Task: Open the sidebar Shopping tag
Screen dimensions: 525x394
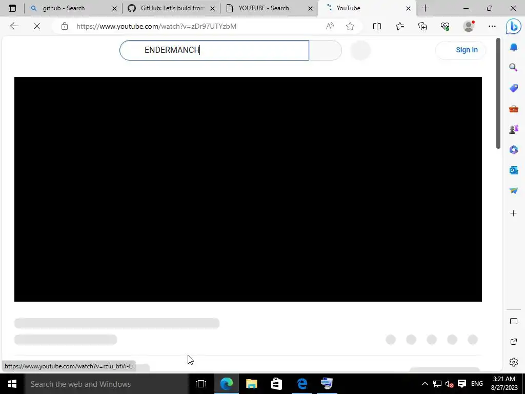Action: pyautogui.click(x=514, y=88)
